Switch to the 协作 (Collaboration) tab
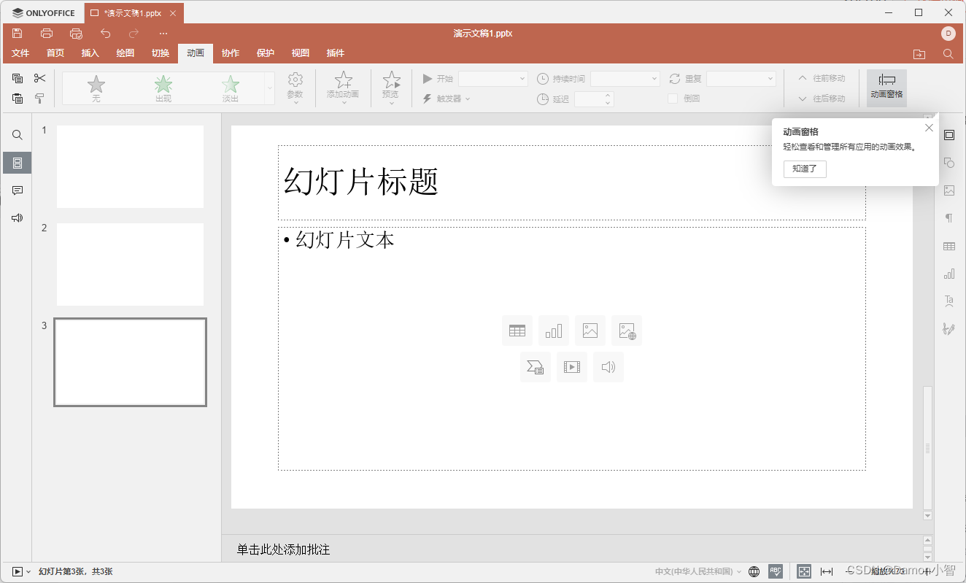This screenshot has height=583, width=966. [x=231, y=53]
